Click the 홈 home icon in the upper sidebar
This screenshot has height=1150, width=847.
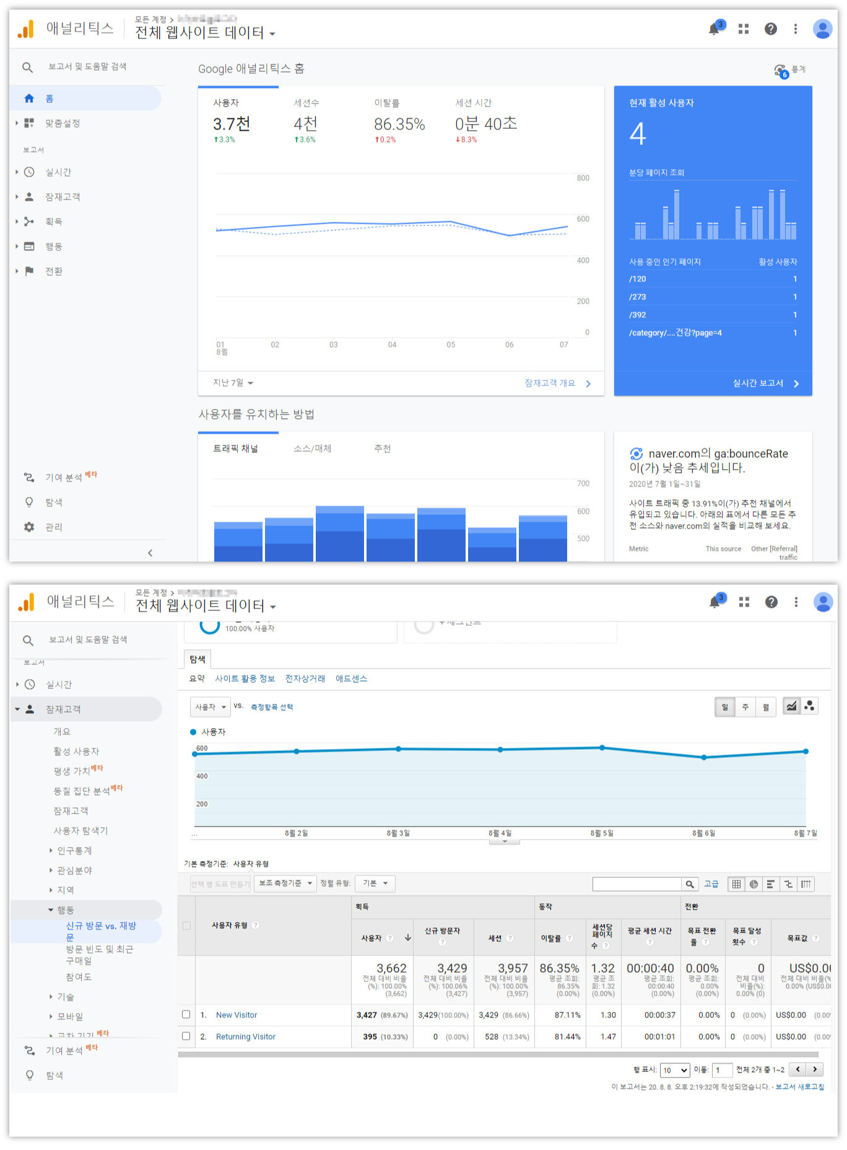coord(29,99)
